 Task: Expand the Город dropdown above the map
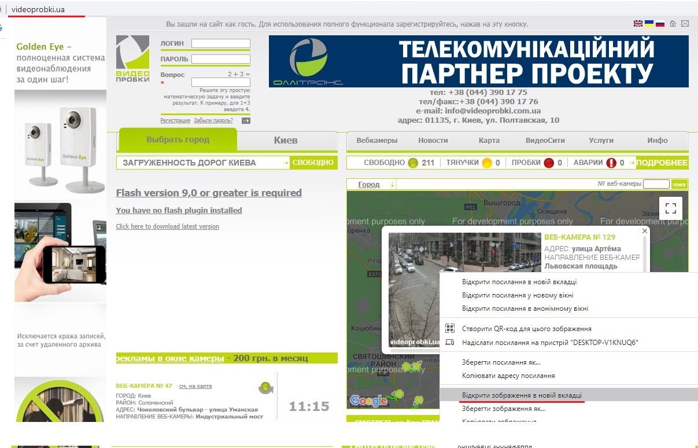click(375, 185)
